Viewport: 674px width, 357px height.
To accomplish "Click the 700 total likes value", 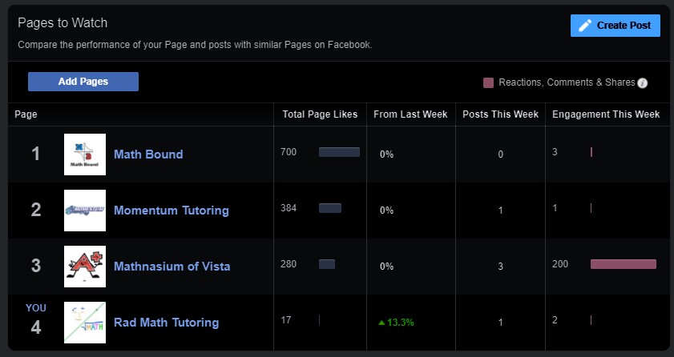I will 289,152.
